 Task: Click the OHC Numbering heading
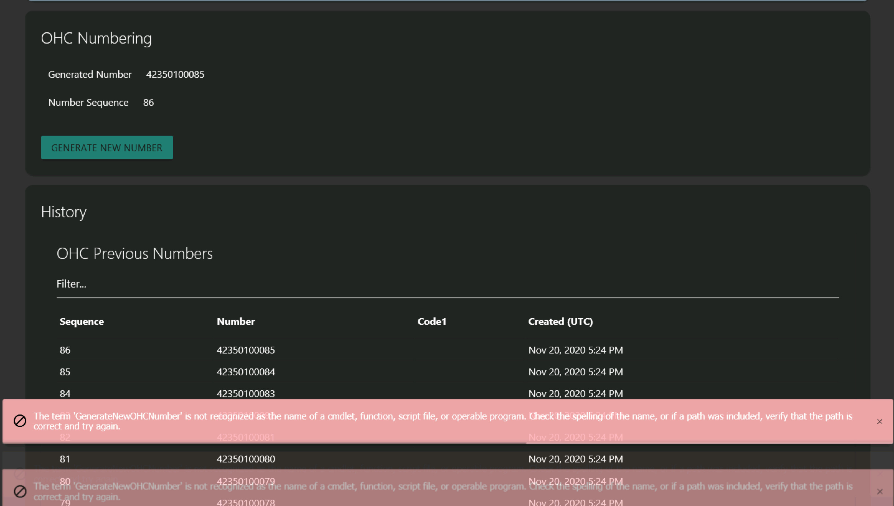pos(96,38)
